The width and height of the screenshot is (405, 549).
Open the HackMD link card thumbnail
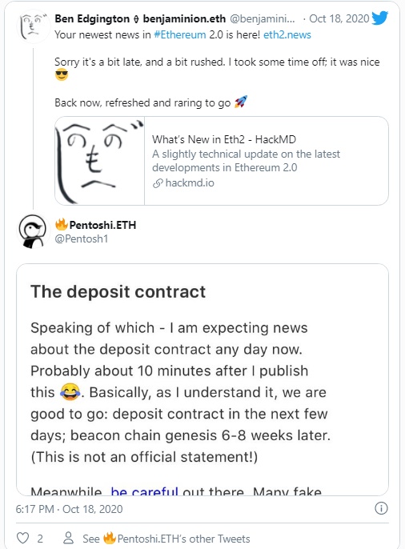pyautogui.click(x=100, y=161)
